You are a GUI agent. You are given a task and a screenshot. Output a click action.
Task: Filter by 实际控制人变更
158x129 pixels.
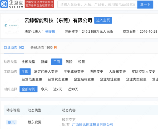[144, 72]
